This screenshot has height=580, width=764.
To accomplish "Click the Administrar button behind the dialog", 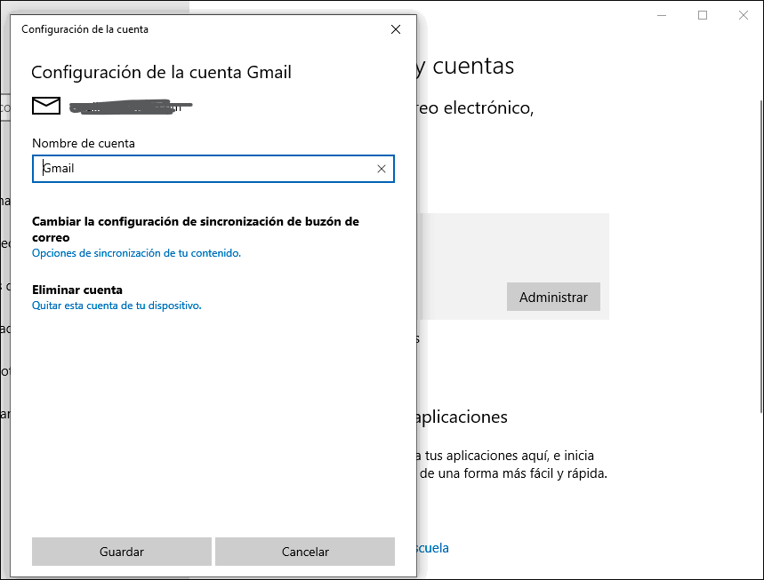I will (553, 298).
